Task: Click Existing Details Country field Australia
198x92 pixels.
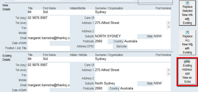Action: click(145, 88)
